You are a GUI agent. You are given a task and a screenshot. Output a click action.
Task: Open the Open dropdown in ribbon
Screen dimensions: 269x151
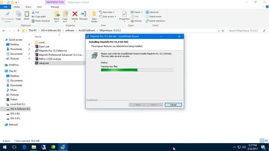pyautogui.click(x=136, y=12)
